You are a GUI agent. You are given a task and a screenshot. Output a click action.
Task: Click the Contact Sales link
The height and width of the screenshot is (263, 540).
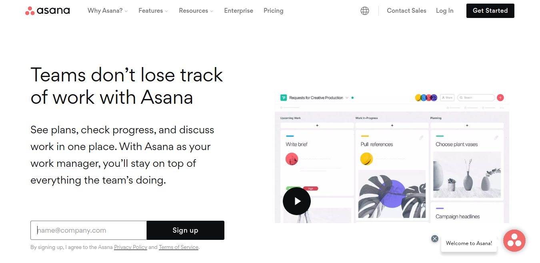click(406, 11)
